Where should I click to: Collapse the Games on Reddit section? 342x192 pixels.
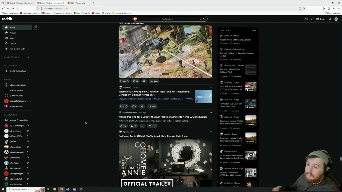[28, 57]
